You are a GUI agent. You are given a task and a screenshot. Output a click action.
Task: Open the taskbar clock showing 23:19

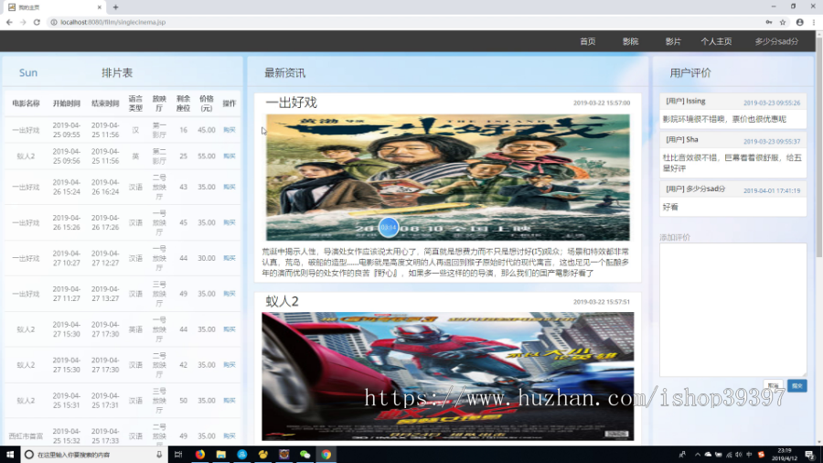point(785,455)
